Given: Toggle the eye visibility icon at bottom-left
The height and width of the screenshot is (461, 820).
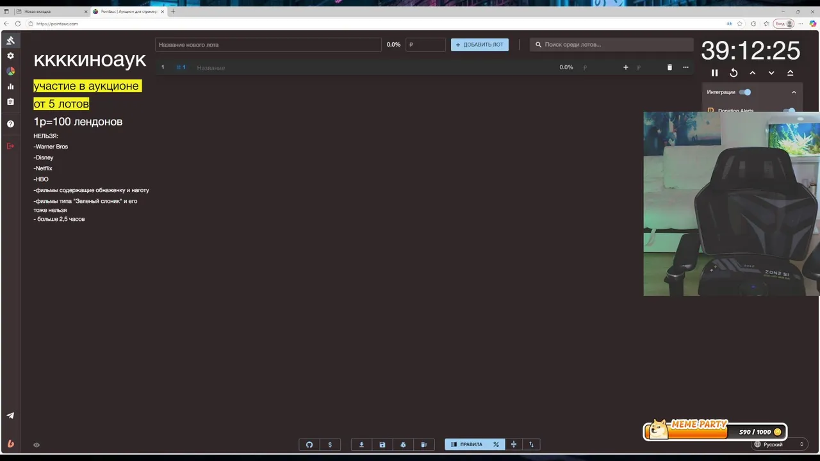Looking at the screenshot, I should point(37,444).
